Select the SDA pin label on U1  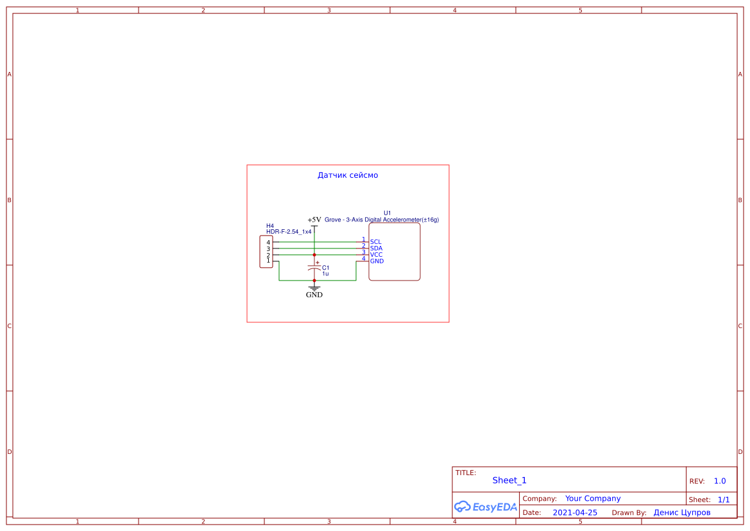click(x=377, y=248)
